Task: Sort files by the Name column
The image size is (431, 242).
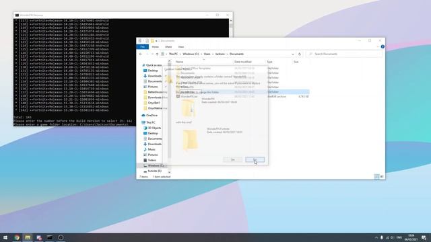Action: click(180, 62)
